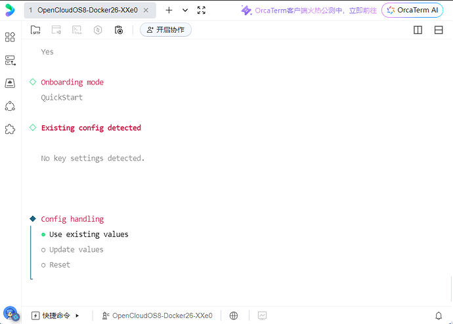Open the apps grid sidebar icon
This screenshot has height=324, width=453.
click(x=10, y=37)
